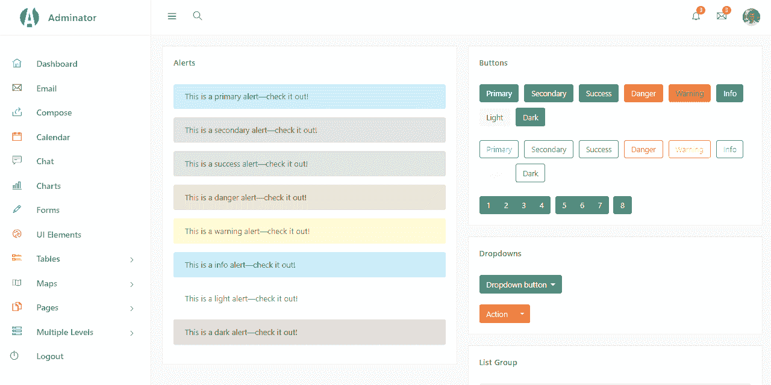Click the solid Light button
Screen dimensions: 771x385
(495, 117)
